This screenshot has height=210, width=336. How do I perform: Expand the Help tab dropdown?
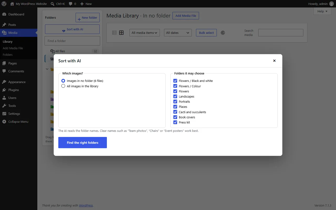[322, 11]
